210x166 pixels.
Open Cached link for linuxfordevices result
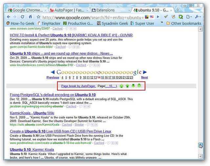(x=81, y=65)
